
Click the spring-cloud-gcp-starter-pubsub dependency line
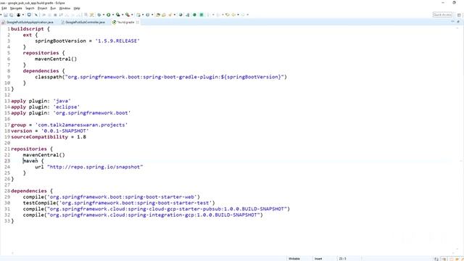(157, 209)
